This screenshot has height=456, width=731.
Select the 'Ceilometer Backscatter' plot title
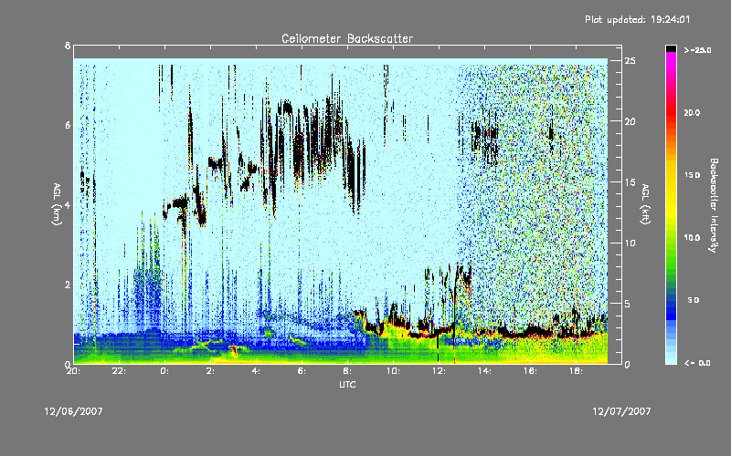point(347,38)
